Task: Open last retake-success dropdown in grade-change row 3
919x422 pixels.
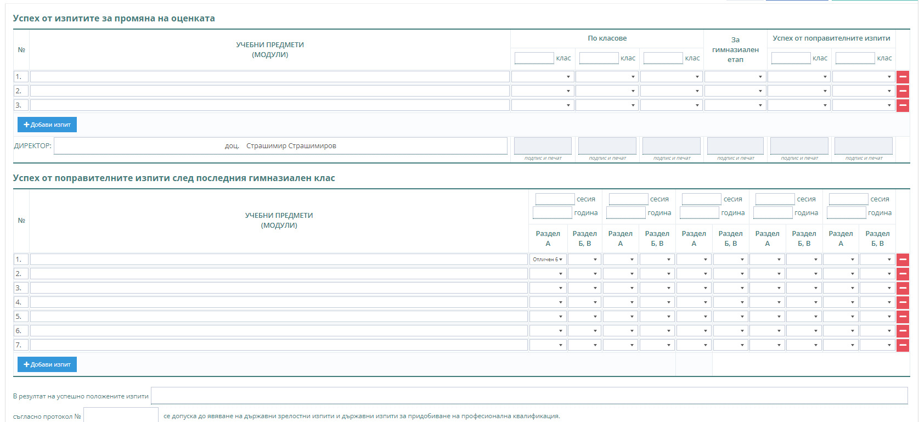Action: tap(864, 105)
